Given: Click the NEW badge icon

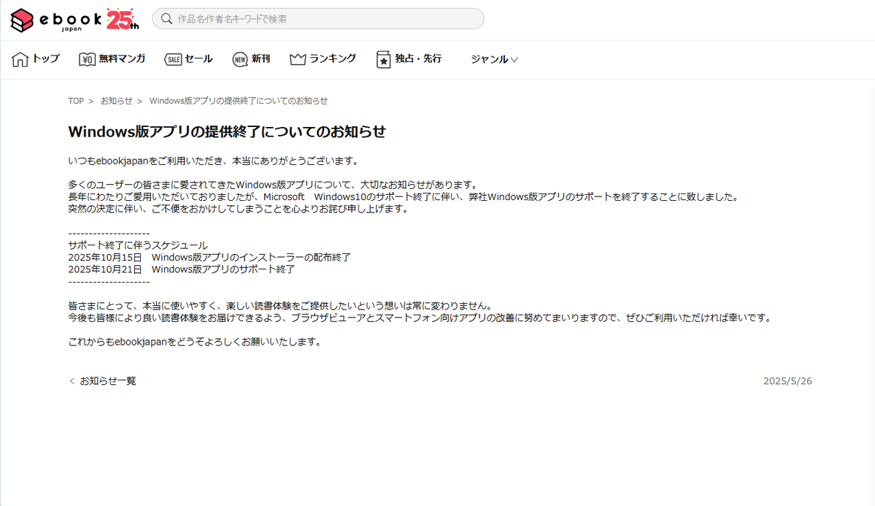Looking at the screenshot, I should (x=240, y=59).
